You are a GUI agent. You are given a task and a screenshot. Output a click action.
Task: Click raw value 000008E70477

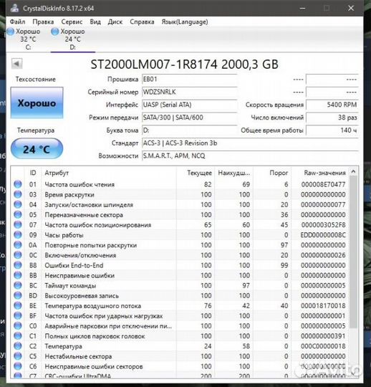point(323,185)
